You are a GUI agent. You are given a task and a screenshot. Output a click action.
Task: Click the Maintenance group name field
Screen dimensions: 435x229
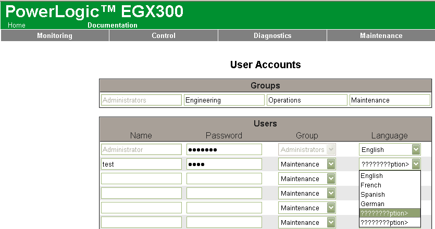pos(390,100)
